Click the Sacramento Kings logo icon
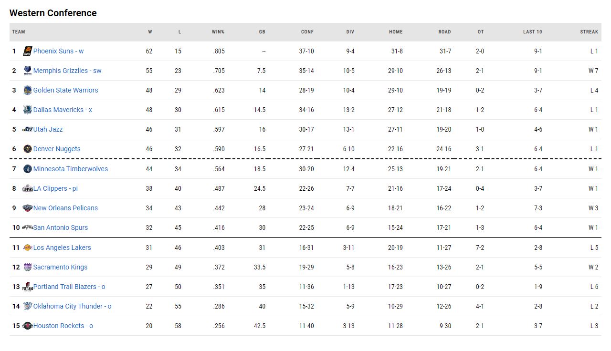The image size is (611, 351). point(28,267)
